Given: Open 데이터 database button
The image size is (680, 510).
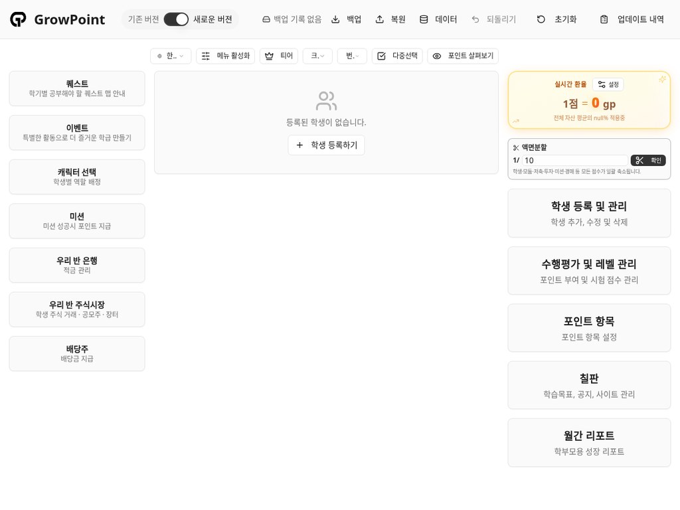Looking at the screenshot, I should 438,19.
